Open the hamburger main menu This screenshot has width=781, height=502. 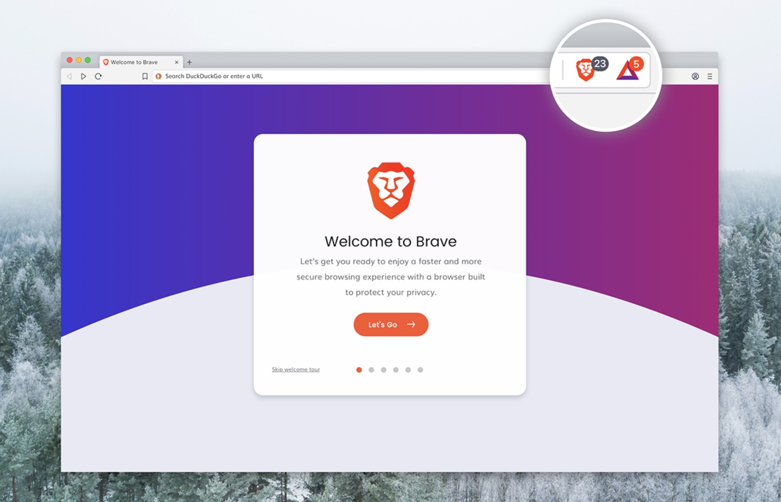710,76
